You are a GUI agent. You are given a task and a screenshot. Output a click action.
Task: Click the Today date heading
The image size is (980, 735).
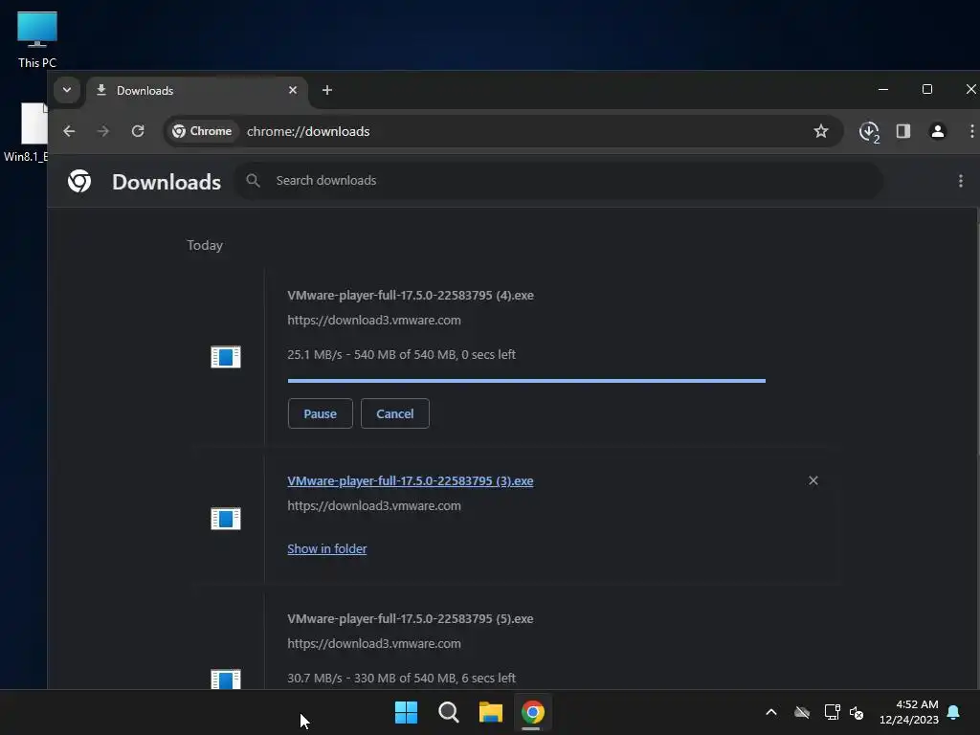point(205,246)
